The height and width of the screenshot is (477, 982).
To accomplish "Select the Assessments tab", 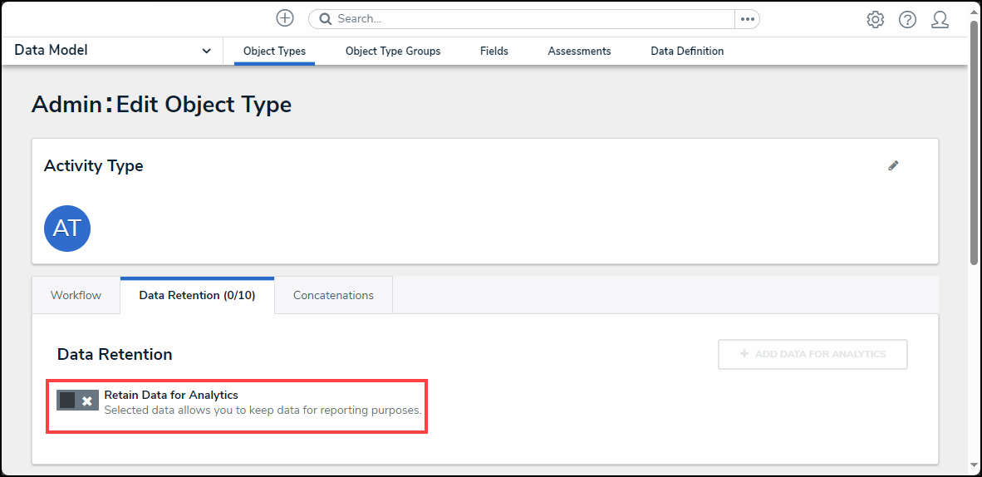I will click(x=579, y=52).
